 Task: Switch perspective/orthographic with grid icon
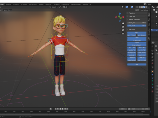pyautogui.click(x=123, y=33)
